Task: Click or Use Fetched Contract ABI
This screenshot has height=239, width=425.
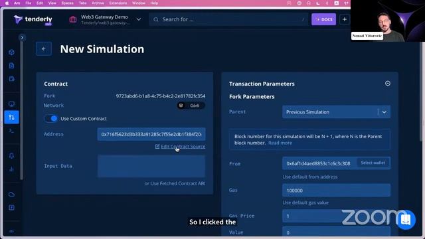Action: point(175,183)
